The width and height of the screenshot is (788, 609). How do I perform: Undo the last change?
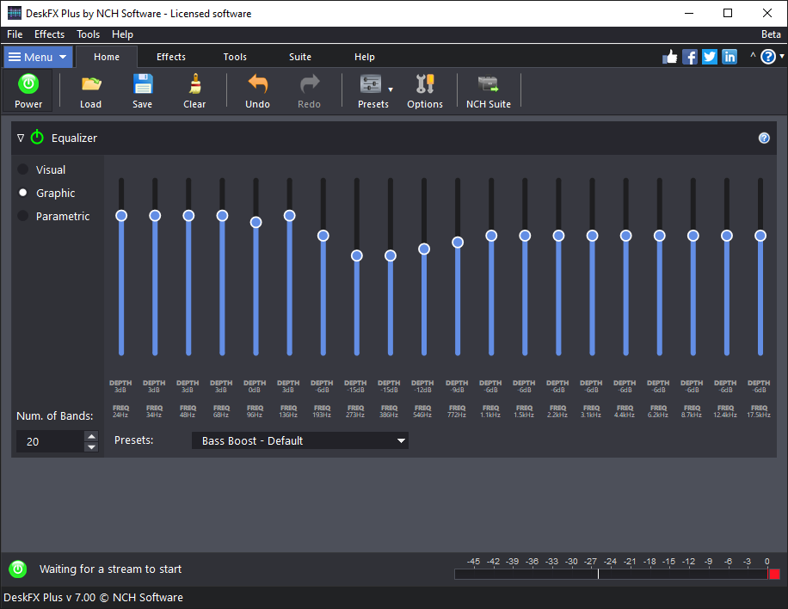coord(257,91)
